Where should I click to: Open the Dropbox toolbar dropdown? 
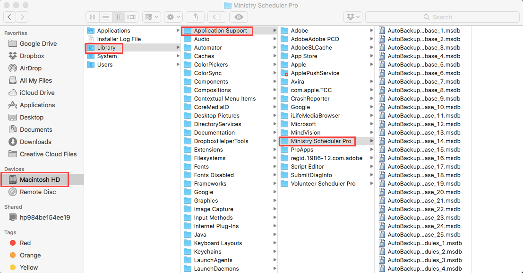point(352,17)
